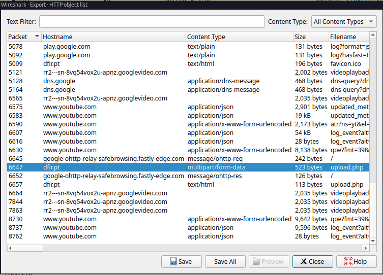Sort by the Filename column header
Image resolution: width=383 pixels, height=275 pixels.
click(349, 37)
